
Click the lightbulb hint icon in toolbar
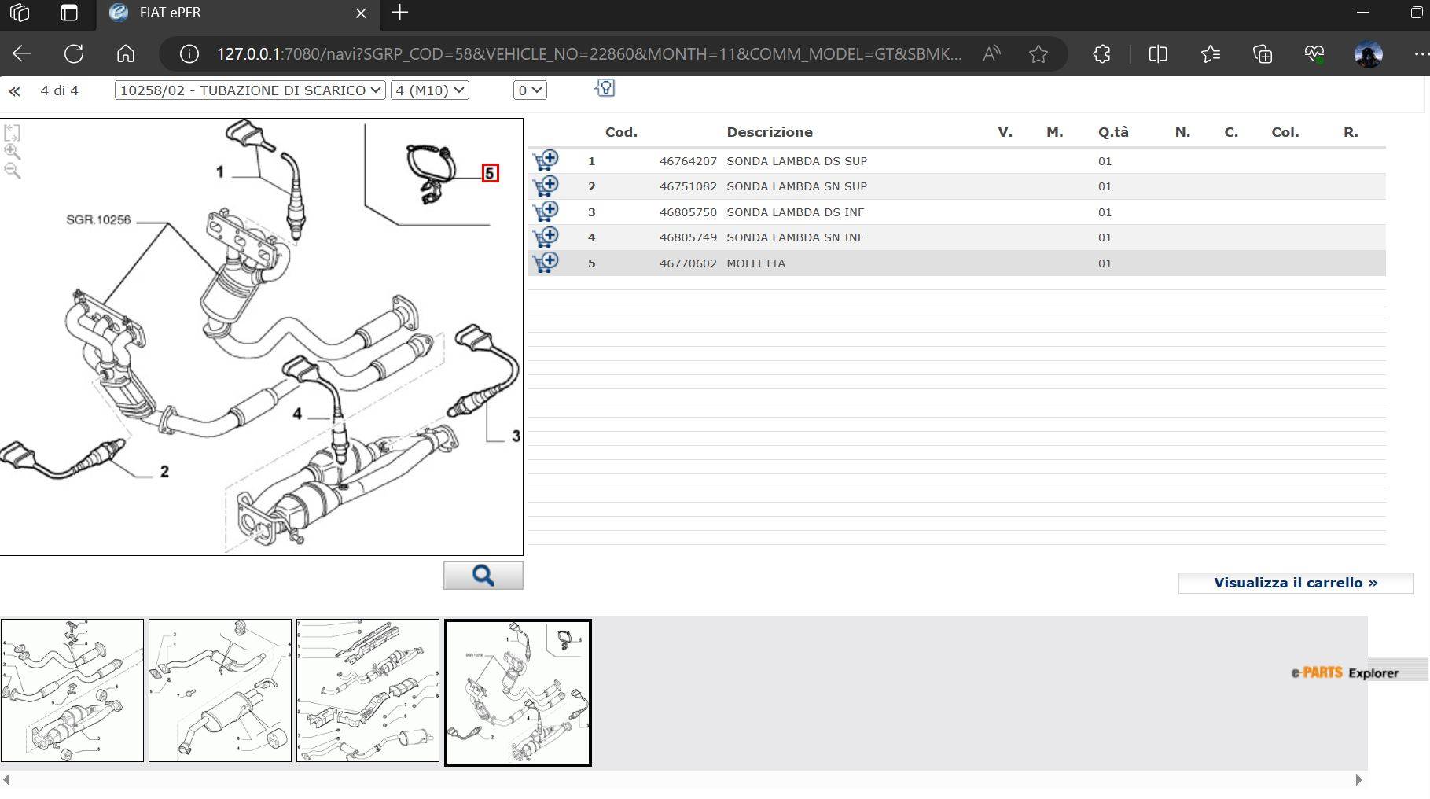605,88
